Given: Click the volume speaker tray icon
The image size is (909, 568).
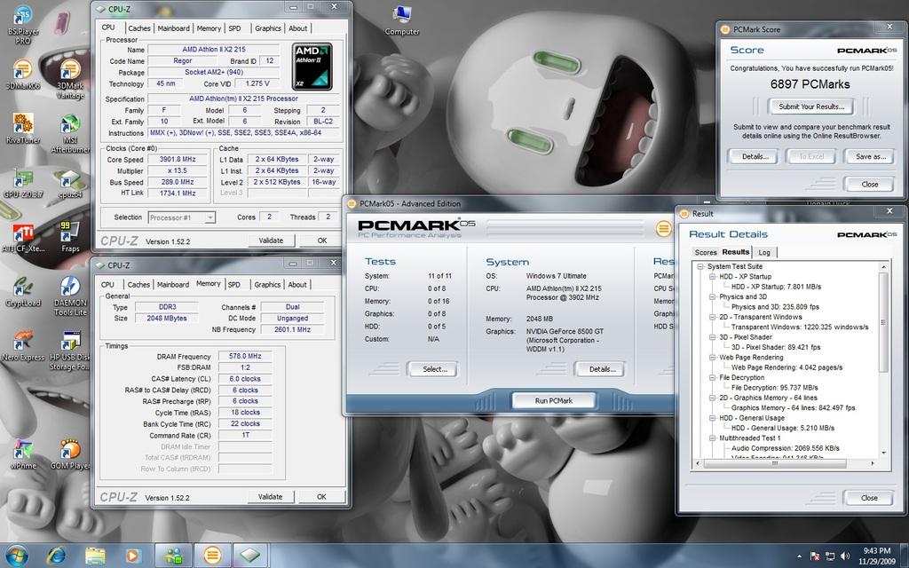Looking at the screenshot, I should click(x=845, y=556).
